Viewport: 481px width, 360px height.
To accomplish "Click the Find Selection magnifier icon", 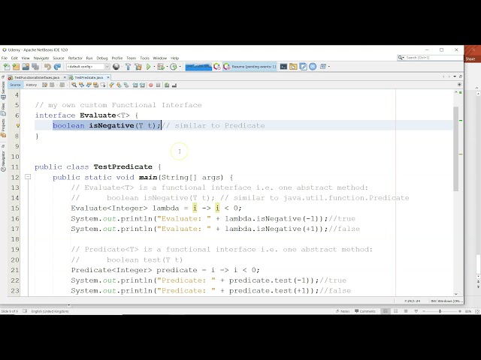I will (74, 85).
